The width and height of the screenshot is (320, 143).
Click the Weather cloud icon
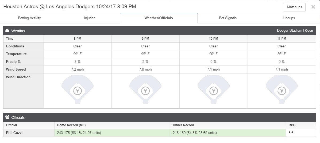tap(7, 31)
